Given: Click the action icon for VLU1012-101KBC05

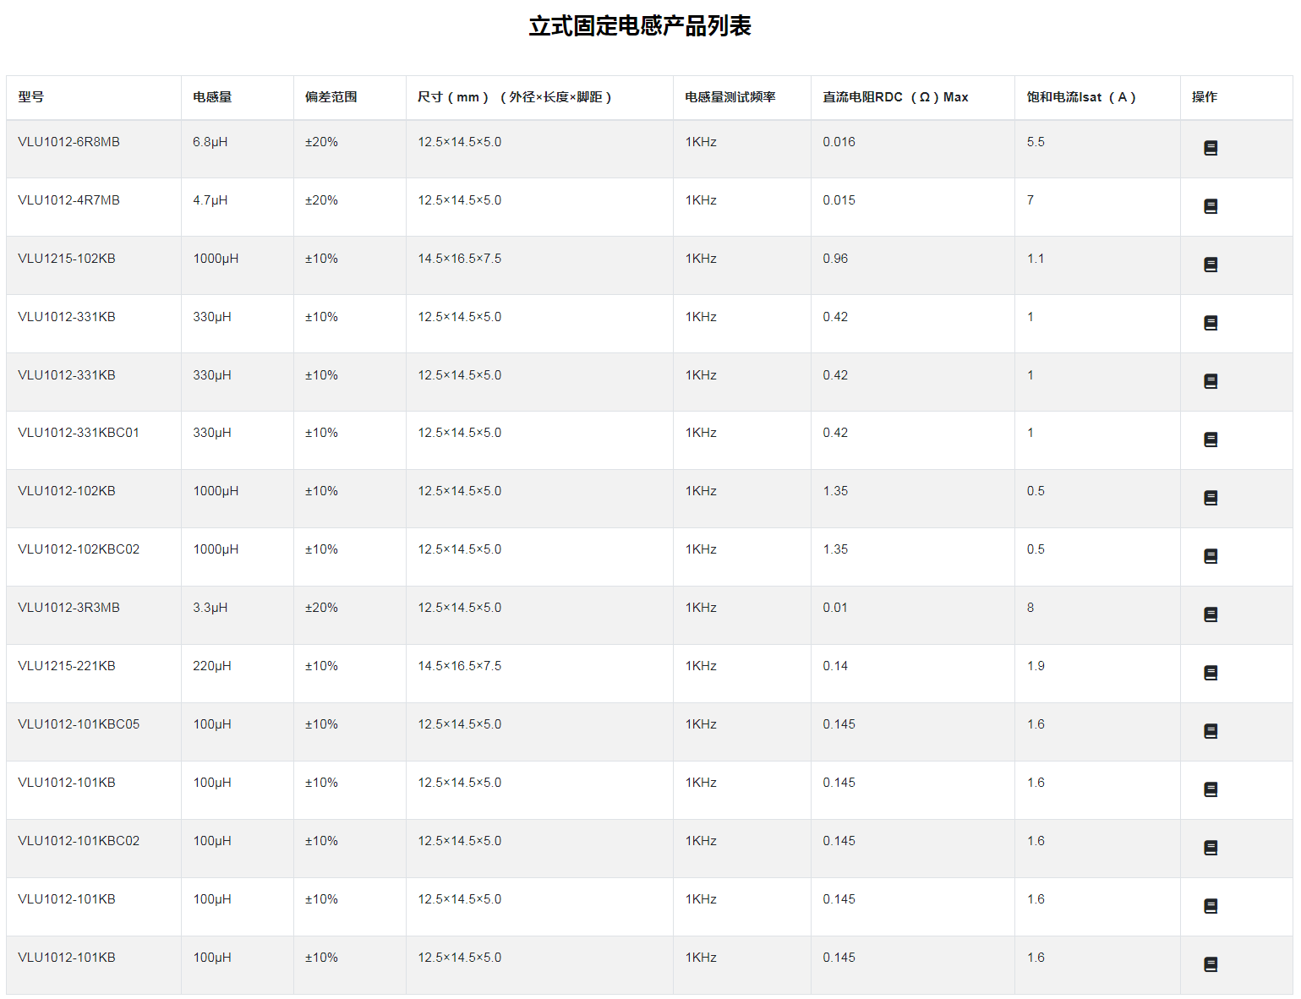Looking at the screenshot, I should click(1210, 731).
